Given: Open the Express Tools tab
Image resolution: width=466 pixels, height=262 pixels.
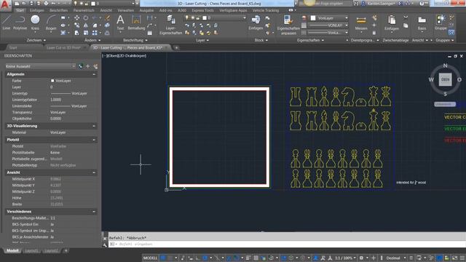Looking at the screenshot, I should tap(202, 10).
